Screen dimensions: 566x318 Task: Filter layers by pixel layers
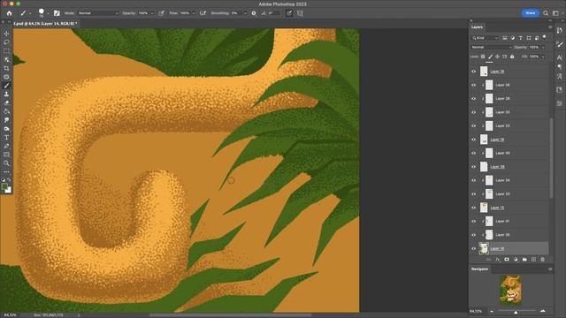pos(505,38)
